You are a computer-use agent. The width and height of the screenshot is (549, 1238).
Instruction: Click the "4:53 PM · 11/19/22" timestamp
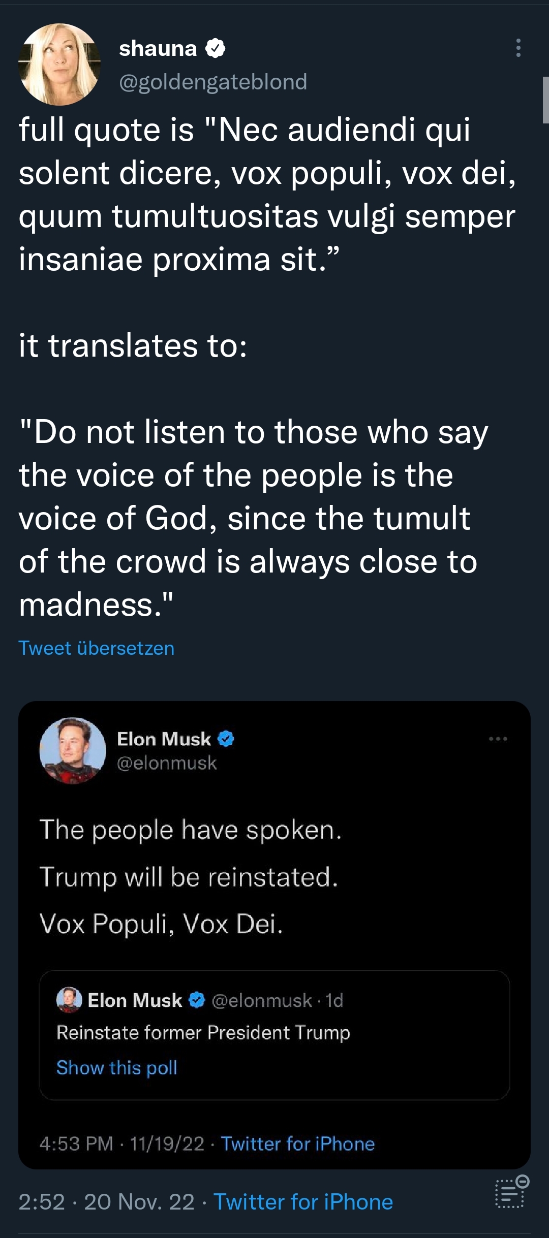coord(121,1144)
